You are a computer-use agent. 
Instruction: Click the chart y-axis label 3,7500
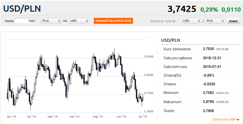[149, 93]
